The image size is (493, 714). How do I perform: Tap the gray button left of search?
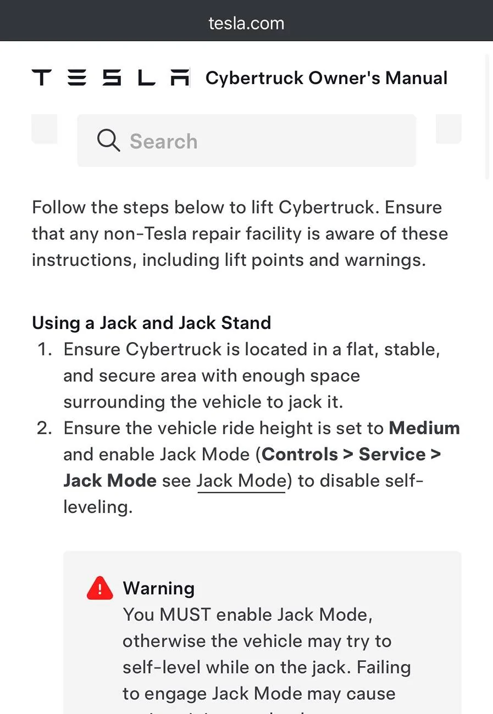coord(45,129)
